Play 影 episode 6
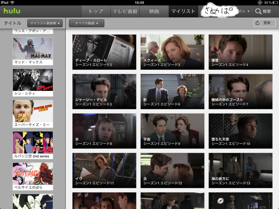This screenshot has width=279, height=209. 172,92
